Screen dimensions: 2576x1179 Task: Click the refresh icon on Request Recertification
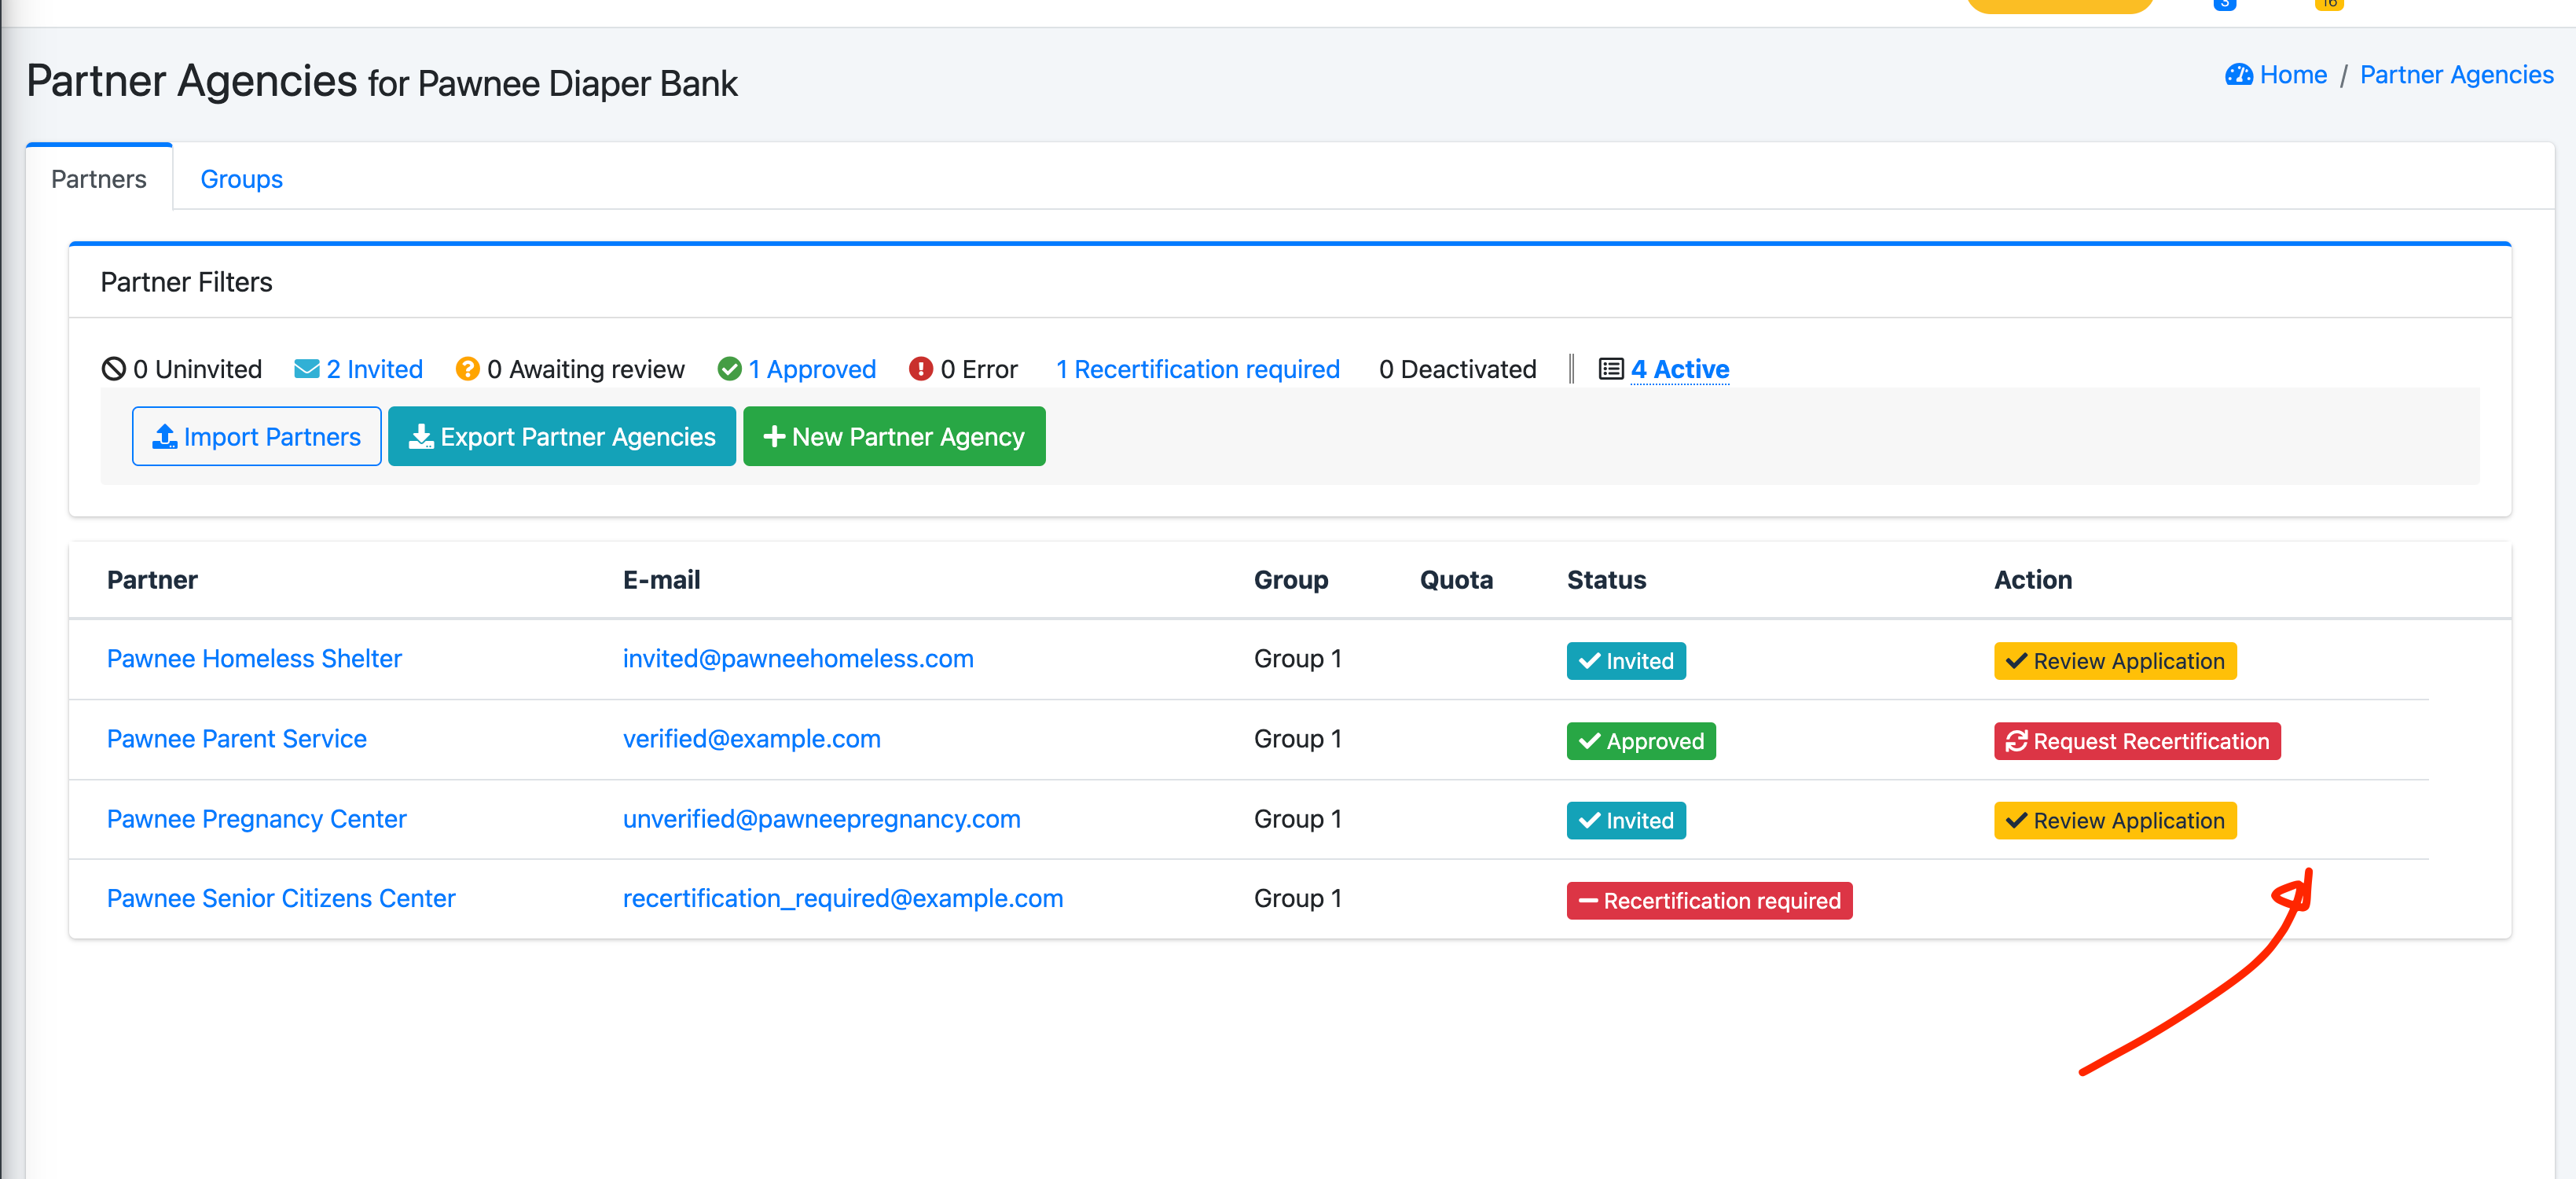click(x=2016, y=741)
